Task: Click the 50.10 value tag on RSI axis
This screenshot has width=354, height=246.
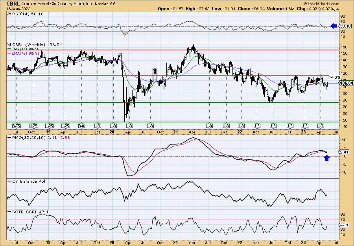Action: [345, 26]
